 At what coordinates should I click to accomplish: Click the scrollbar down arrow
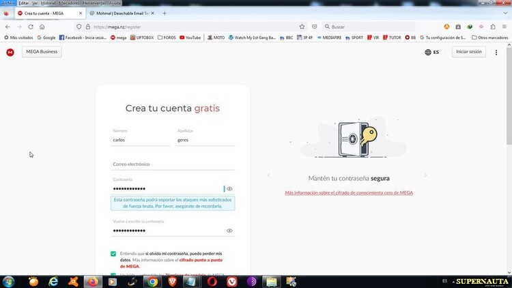[509, 272]
